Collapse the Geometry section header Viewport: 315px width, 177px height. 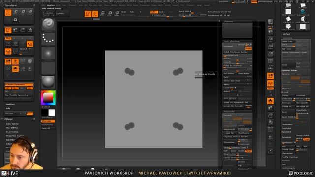287,38
